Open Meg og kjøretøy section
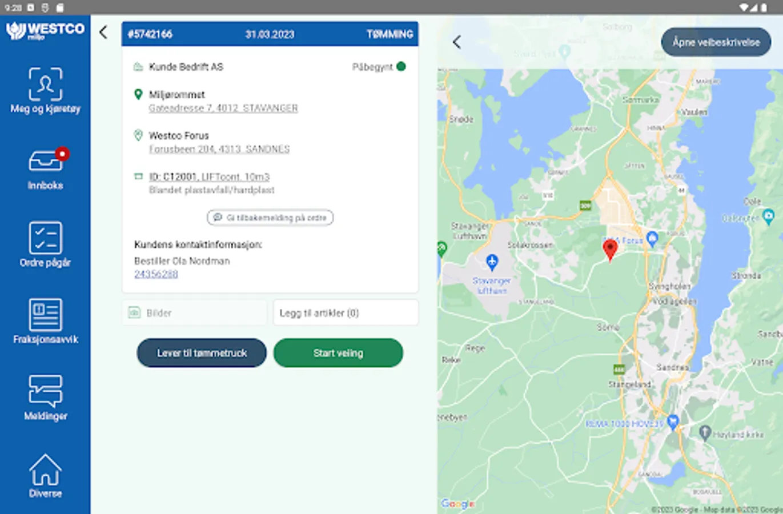Screen dimensions: 783x514 [45, 90]
